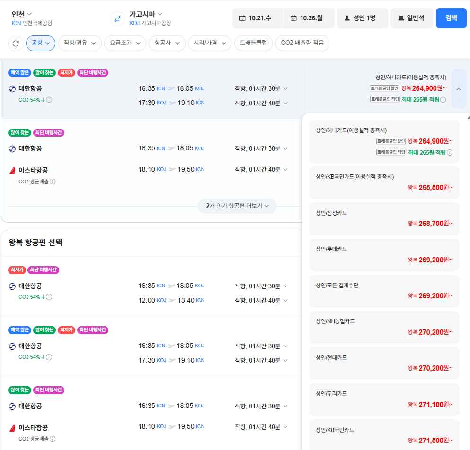Click the refresh filters icon

pyautogui.click(x=16, y=43)
